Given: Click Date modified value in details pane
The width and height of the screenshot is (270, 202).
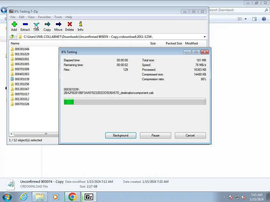Looking at the screenshot, I should 100,182.
